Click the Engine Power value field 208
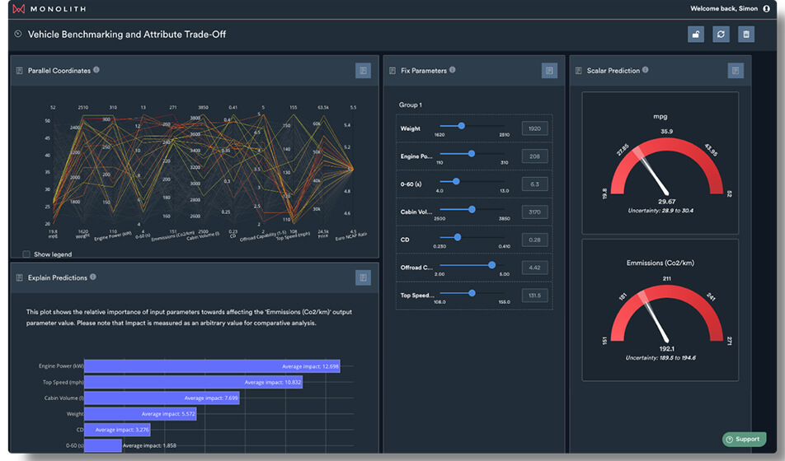 534,156
